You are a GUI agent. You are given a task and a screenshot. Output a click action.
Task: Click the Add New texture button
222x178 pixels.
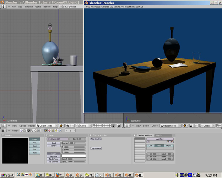tap(159, 139)
